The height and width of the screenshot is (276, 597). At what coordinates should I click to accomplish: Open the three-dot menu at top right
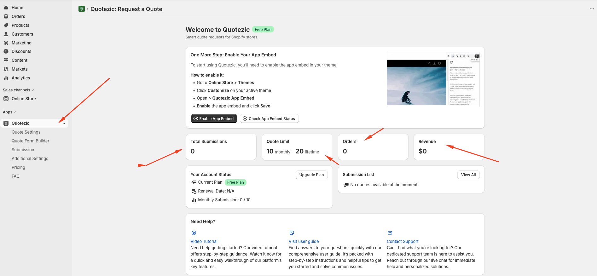point(592,9)
